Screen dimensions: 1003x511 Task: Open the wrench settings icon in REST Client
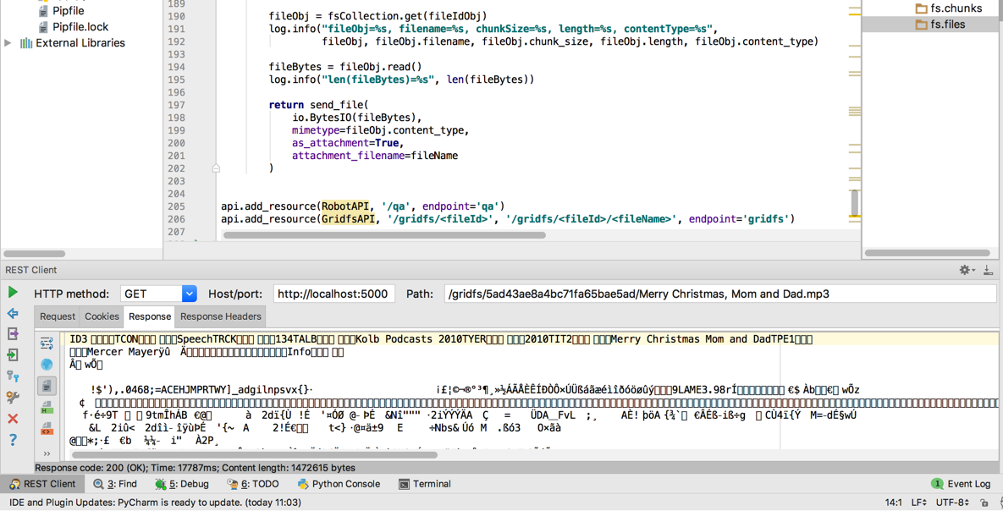tap(12, 397)
